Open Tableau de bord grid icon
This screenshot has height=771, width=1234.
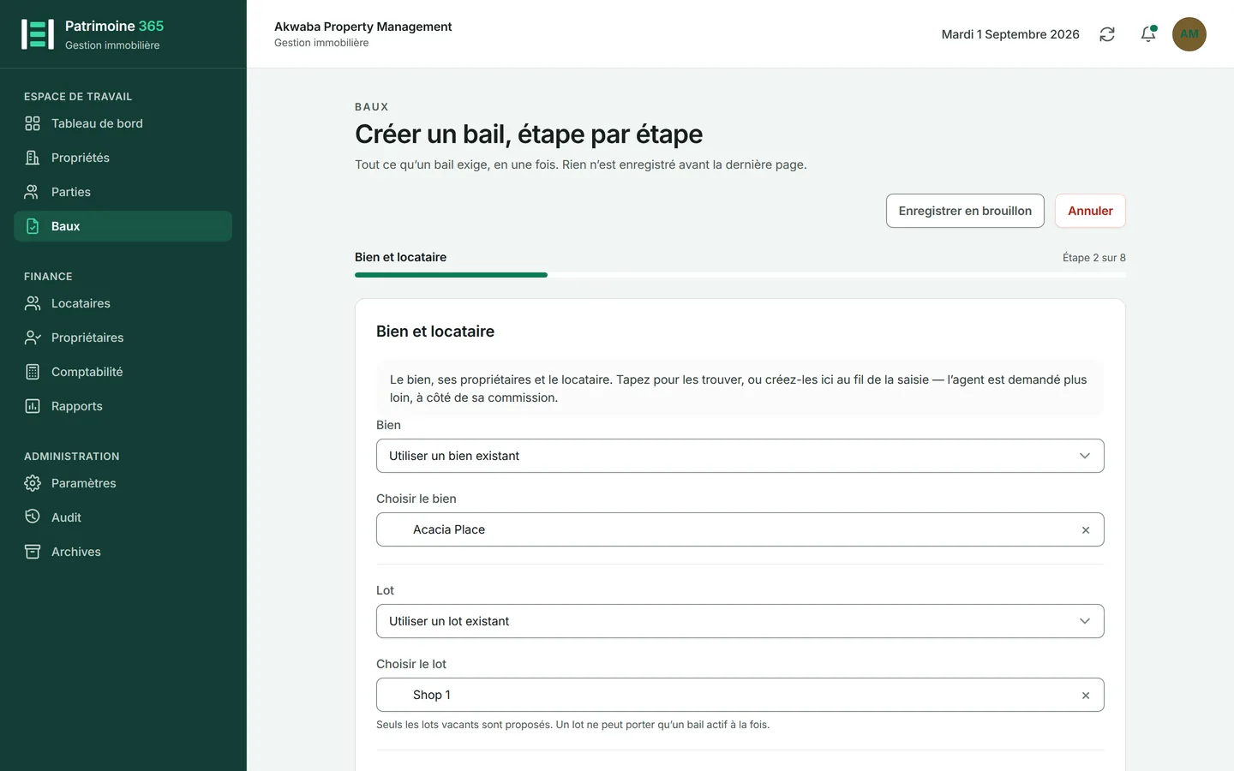[33, 123]
